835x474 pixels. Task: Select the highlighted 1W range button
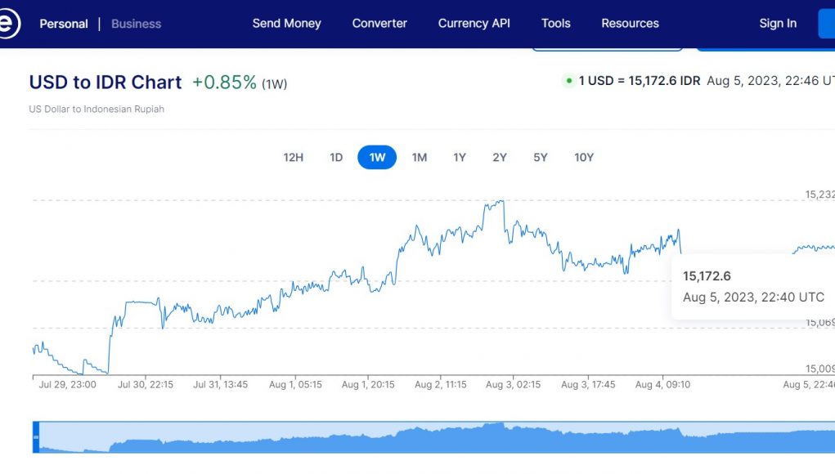[x=377, y=157]
